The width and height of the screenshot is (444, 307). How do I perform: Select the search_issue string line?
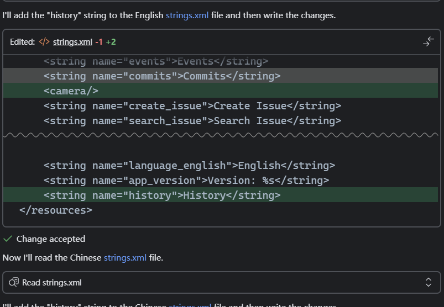point(221,121)
